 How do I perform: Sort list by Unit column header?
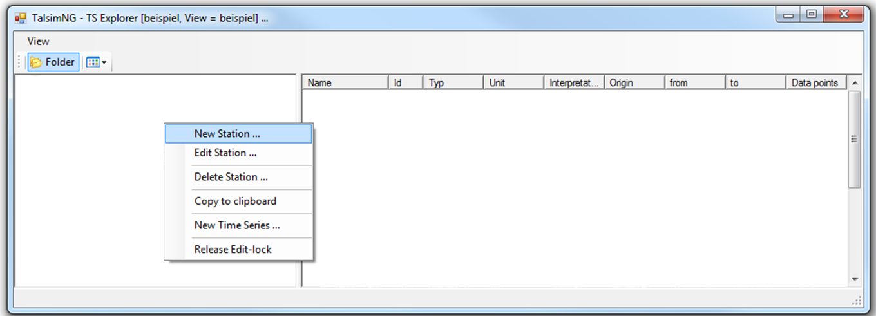(x=513, y=83)
